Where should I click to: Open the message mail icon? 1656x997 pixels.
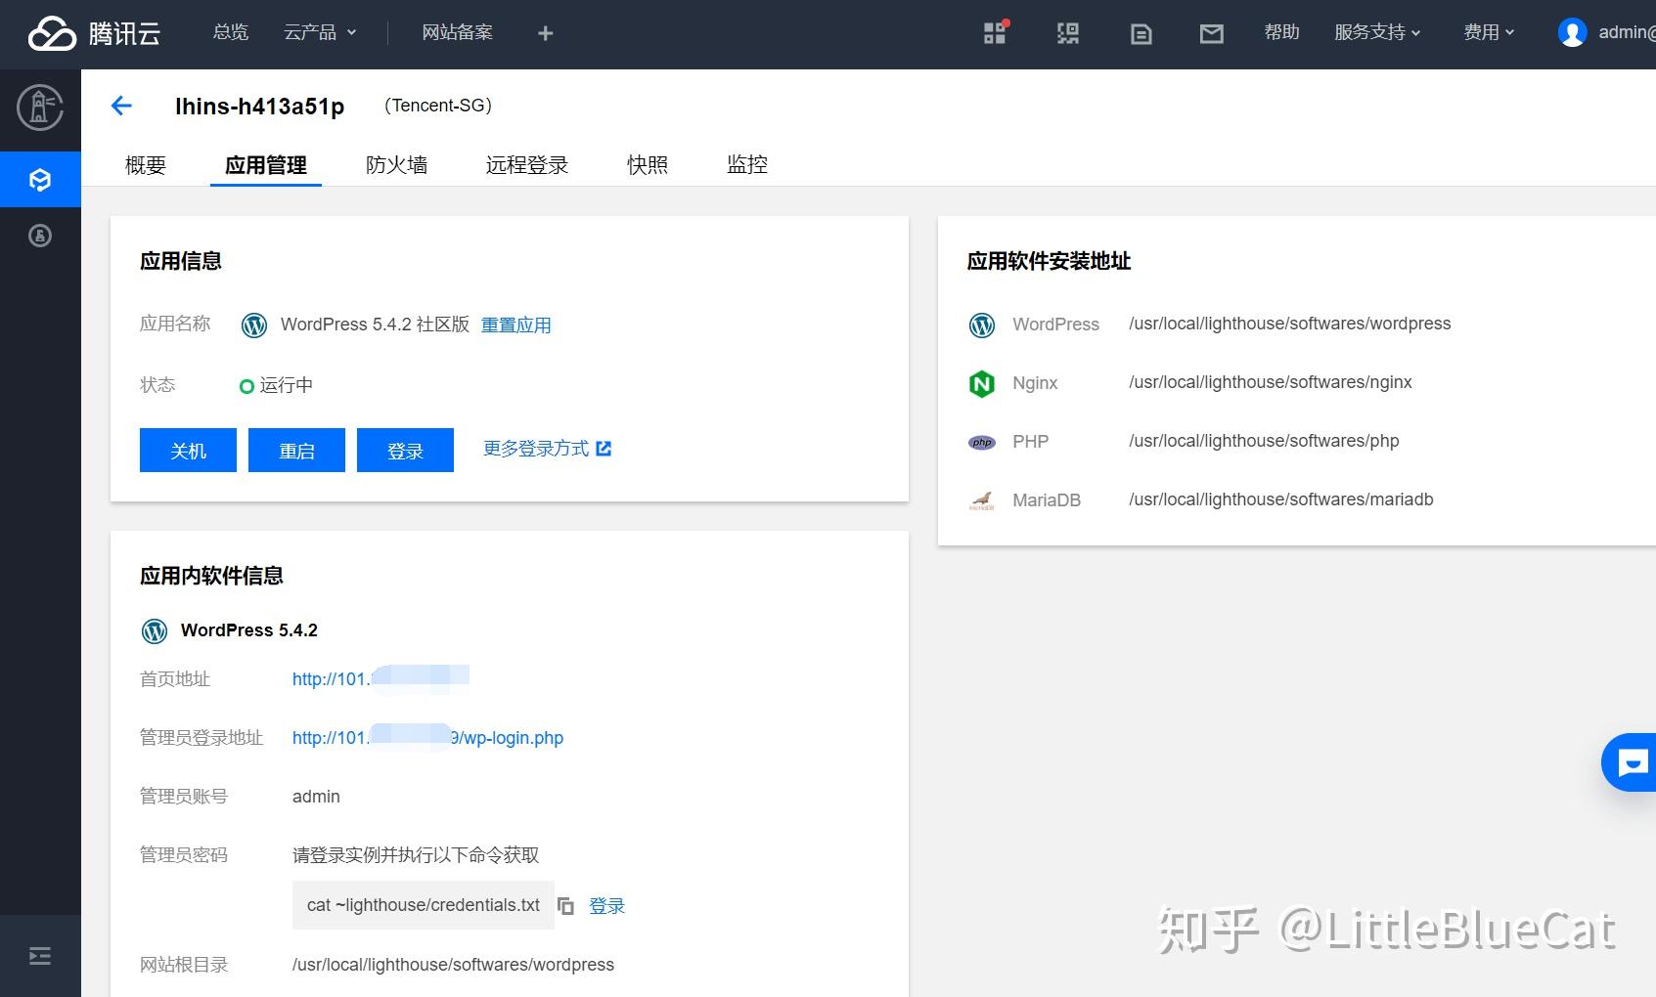[x=1211, y=32]
